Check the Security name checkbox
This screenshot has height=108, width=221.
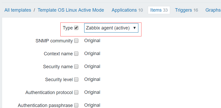pyautogui.click(x=76, y=67)
